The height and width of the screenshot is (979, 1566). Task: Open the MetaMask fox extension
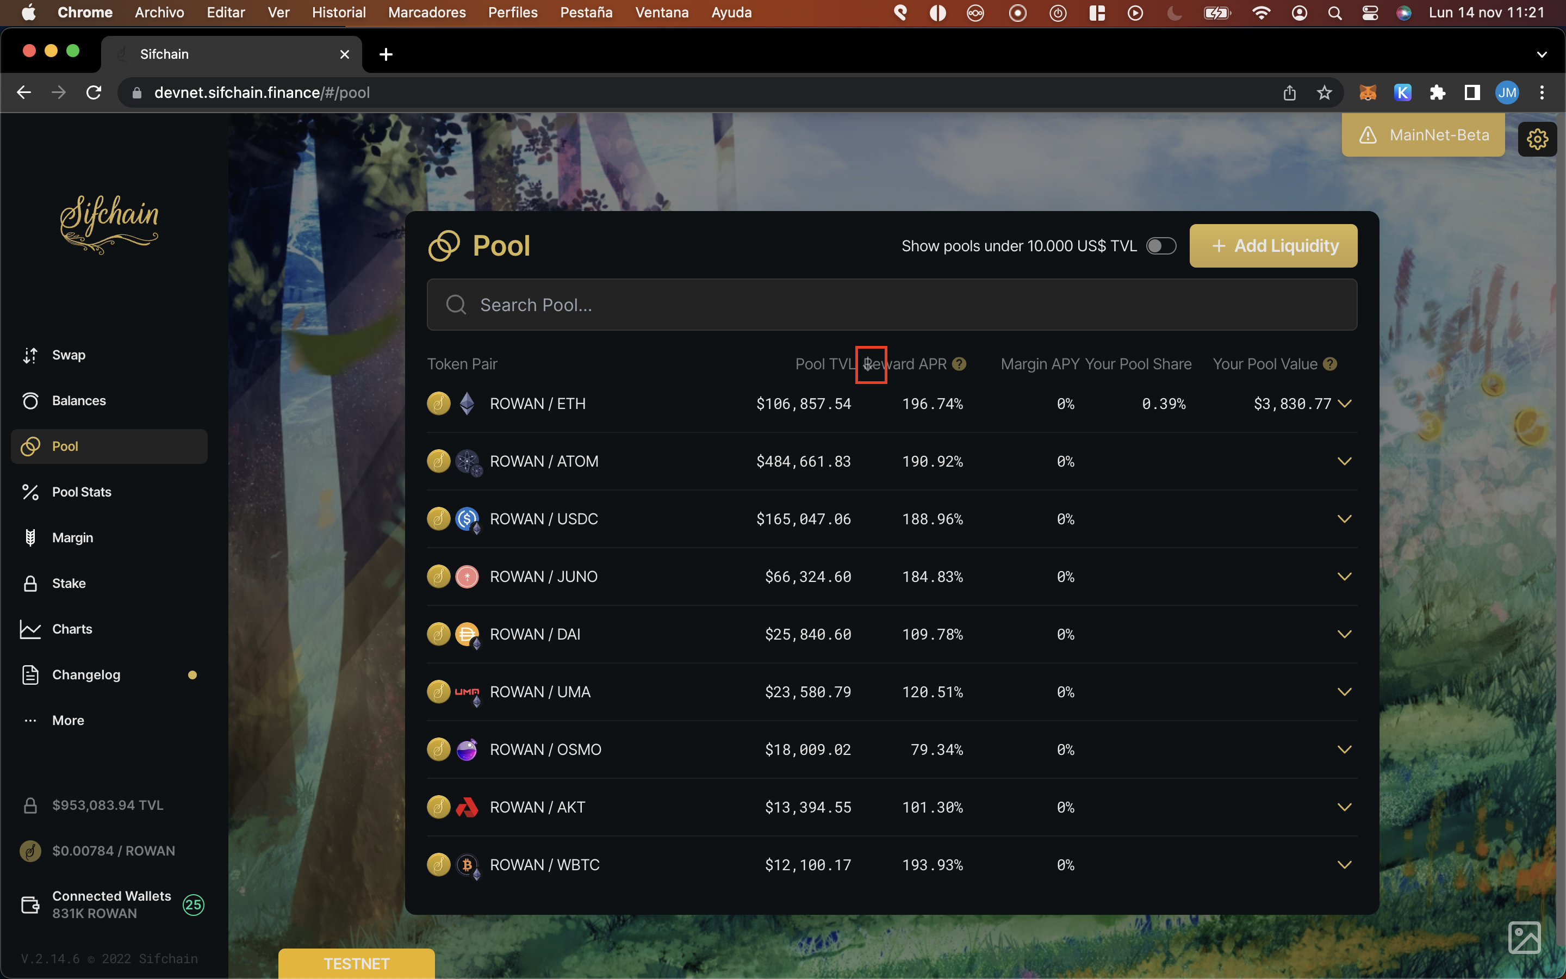(1368, 92)
